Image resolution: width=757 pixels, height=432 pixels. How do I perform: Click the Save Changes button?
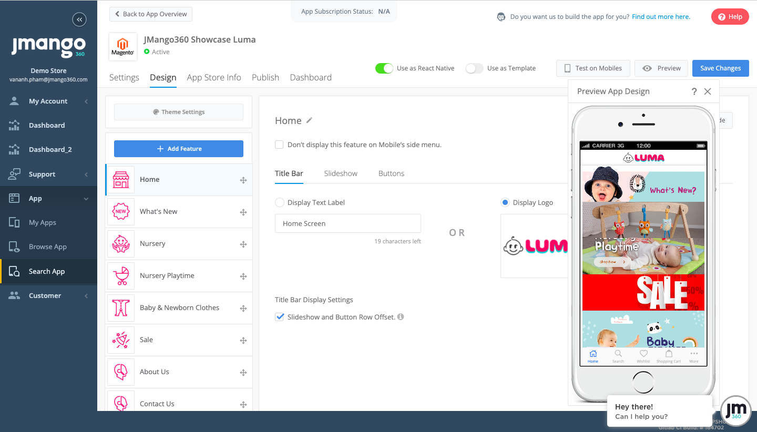[720, 68]
